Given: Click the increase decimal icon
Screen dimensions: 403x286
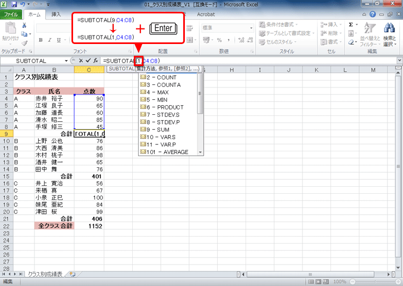Looking at the screenshot, I should coord(241,40).
